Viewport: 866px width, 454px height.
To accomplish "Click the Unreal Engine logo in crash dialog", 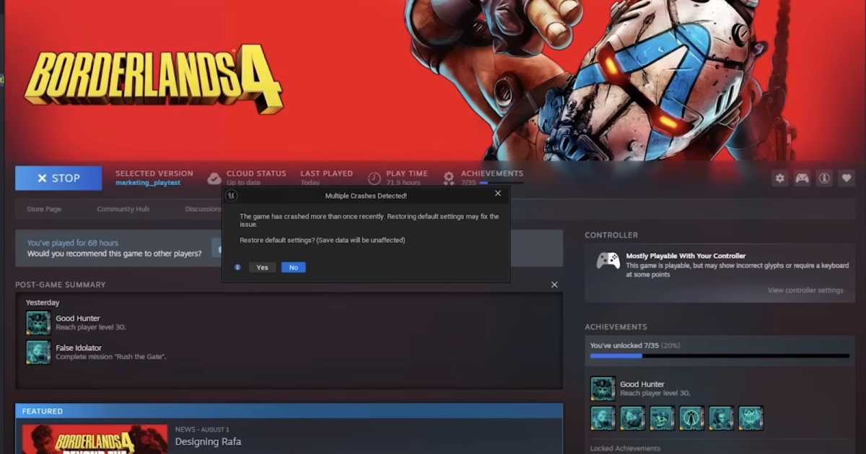I will tap(232, 195).
